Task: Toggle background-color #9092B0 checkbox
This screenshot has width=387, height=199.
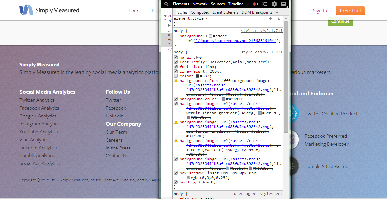Action: click(176, 99)
